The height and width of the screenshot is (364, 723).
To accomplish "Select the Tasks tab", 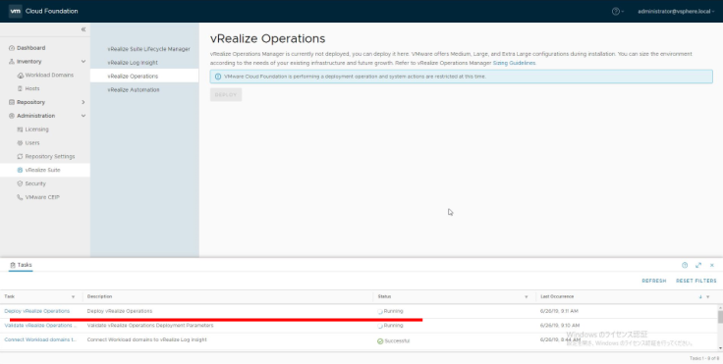I will point(21,265).
